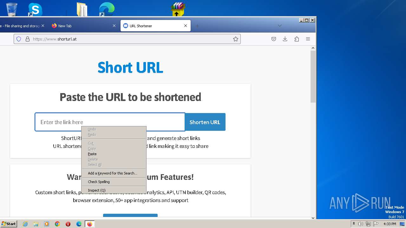
Task: Click the Action Center flag icon
Action: pyautogui.click(x=376, y=224)
